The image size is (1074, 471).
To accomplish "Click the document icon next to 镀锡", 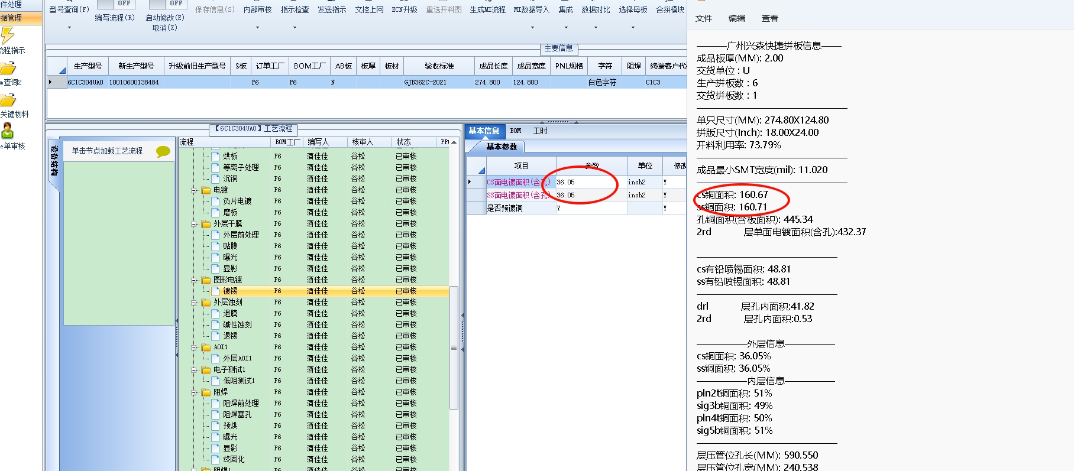I will click(x=215, y=291).
